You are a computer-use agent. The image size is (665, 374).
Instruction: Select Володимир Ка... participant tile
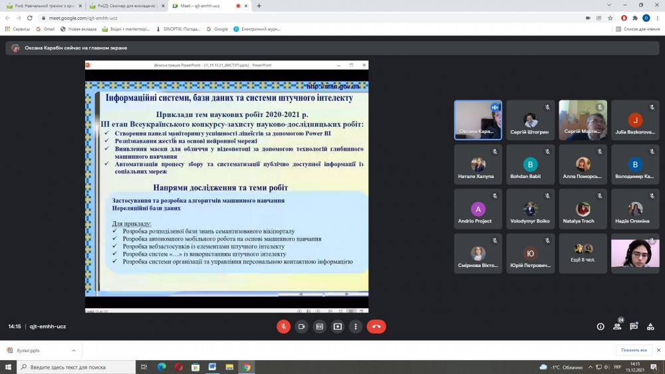(x=635, y=164)
